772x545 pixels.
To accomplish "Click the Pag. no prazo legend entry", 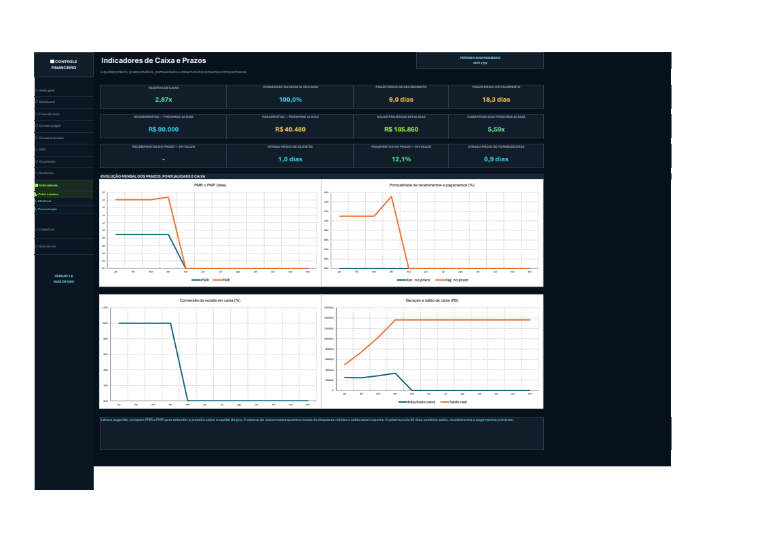I will tap(452, 280).
